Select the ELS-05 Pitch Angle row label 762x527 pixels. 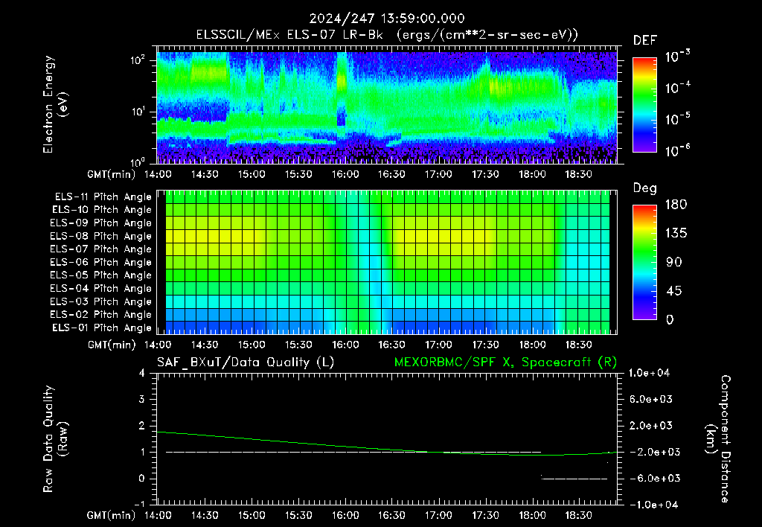pos(101,275)
